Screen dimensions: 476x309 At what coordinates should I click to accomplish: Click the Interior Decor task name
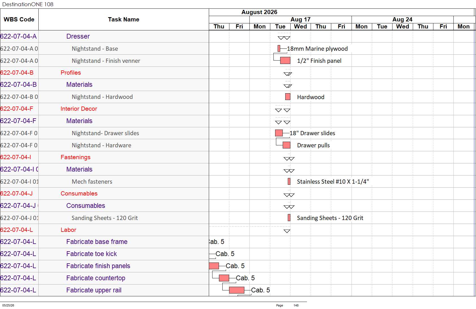pos(79,109)
